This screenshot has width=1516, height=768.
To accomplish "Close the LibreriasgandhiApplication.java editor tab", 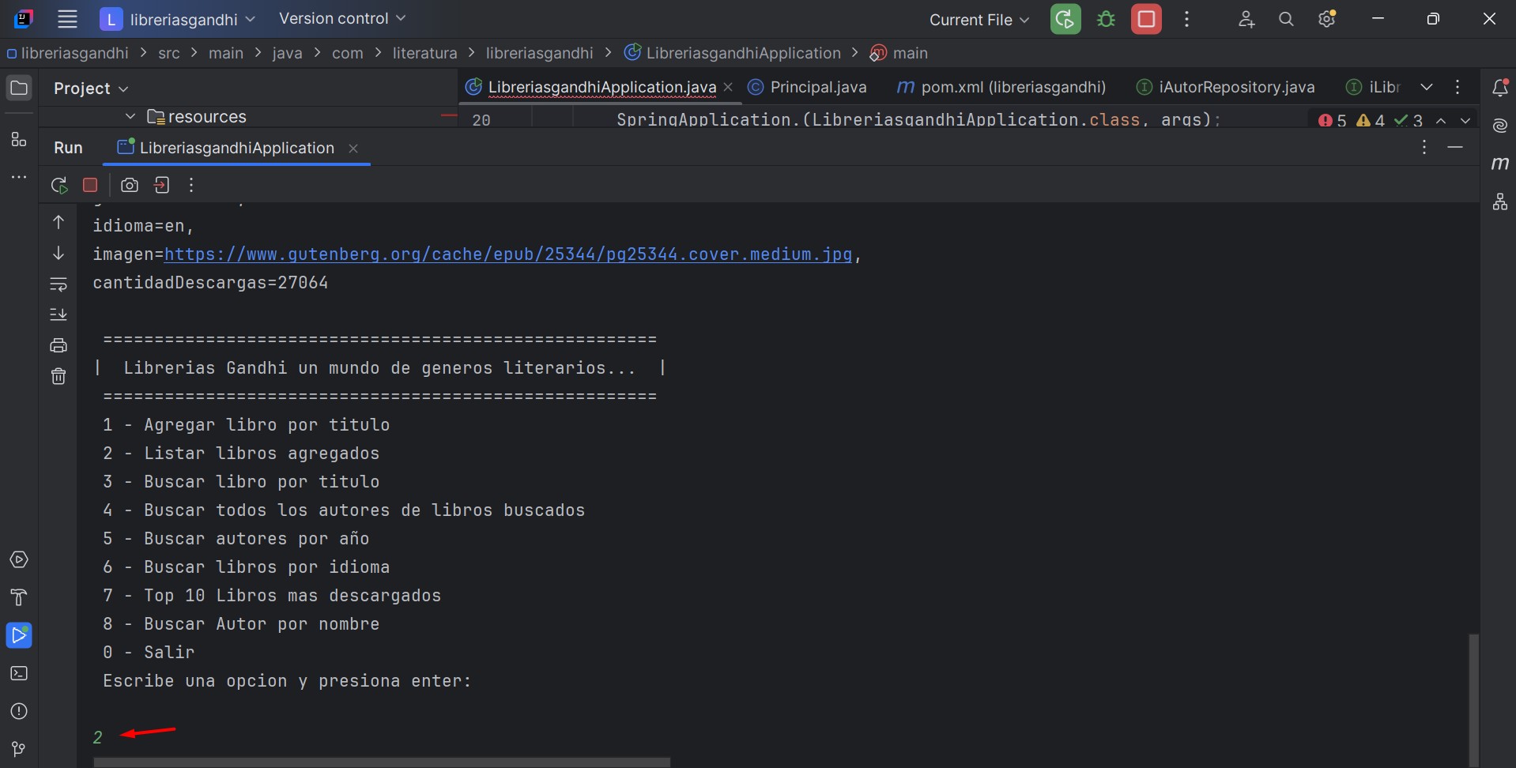I will pos(728,87).
